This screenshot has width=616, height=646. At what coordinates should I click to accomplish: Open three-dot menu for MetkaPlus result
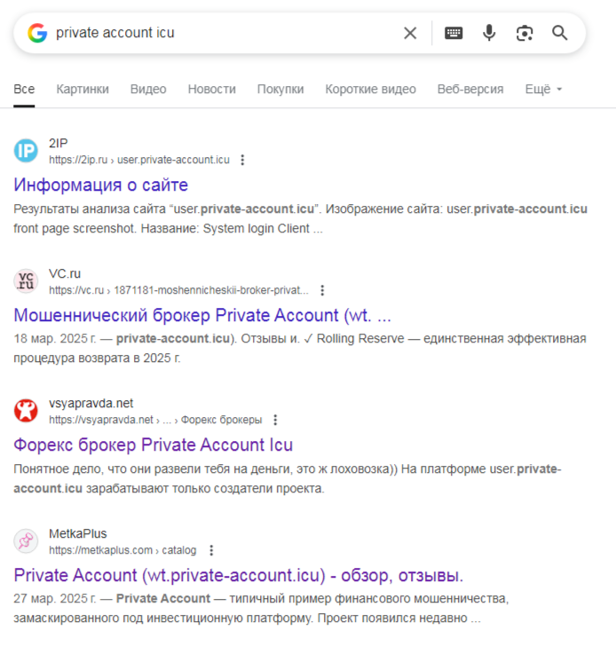[210, 550]
